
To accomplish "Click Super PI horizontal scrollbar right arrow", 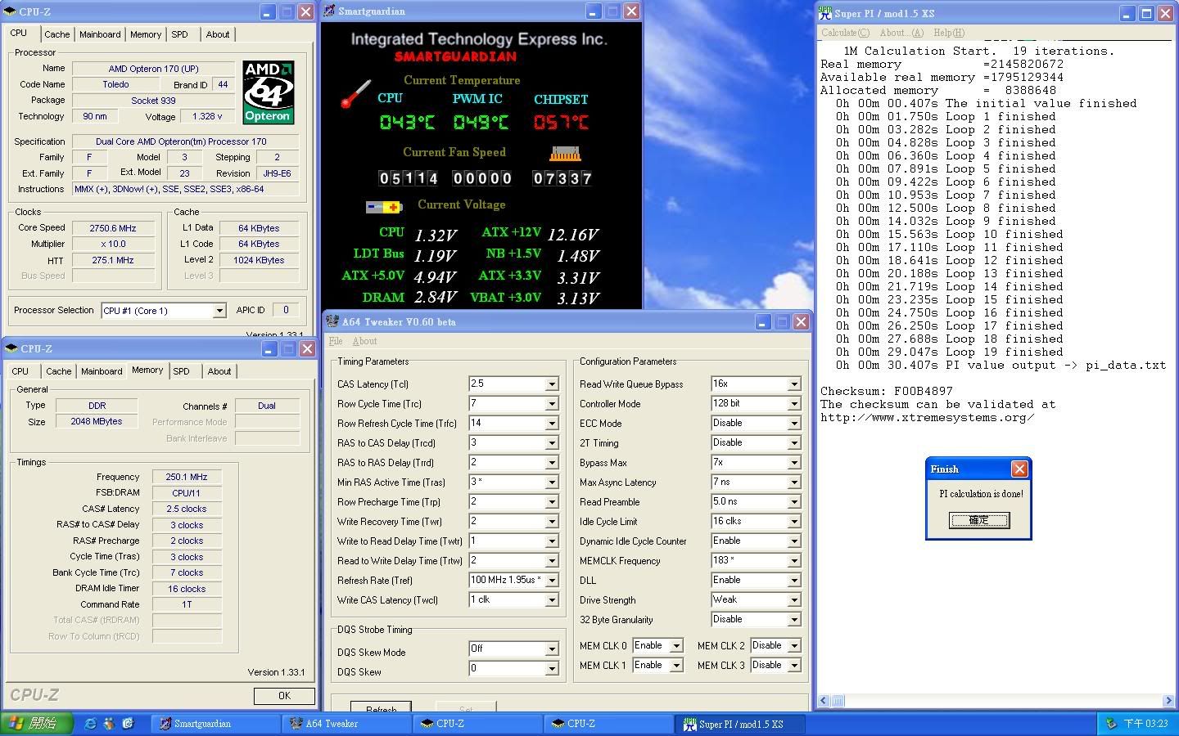I will [x=1168, y=701].
